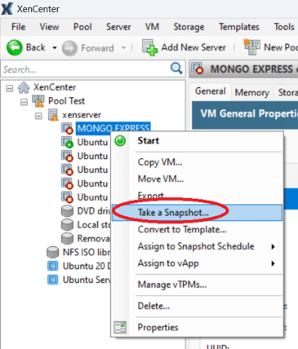The width and height of the screenshot is (298, 349).
Task: Click the Pool Test pool icon
Action: [x=38, y=101]
